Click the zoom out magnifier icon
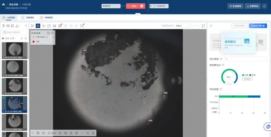 (x=49, y=133)
